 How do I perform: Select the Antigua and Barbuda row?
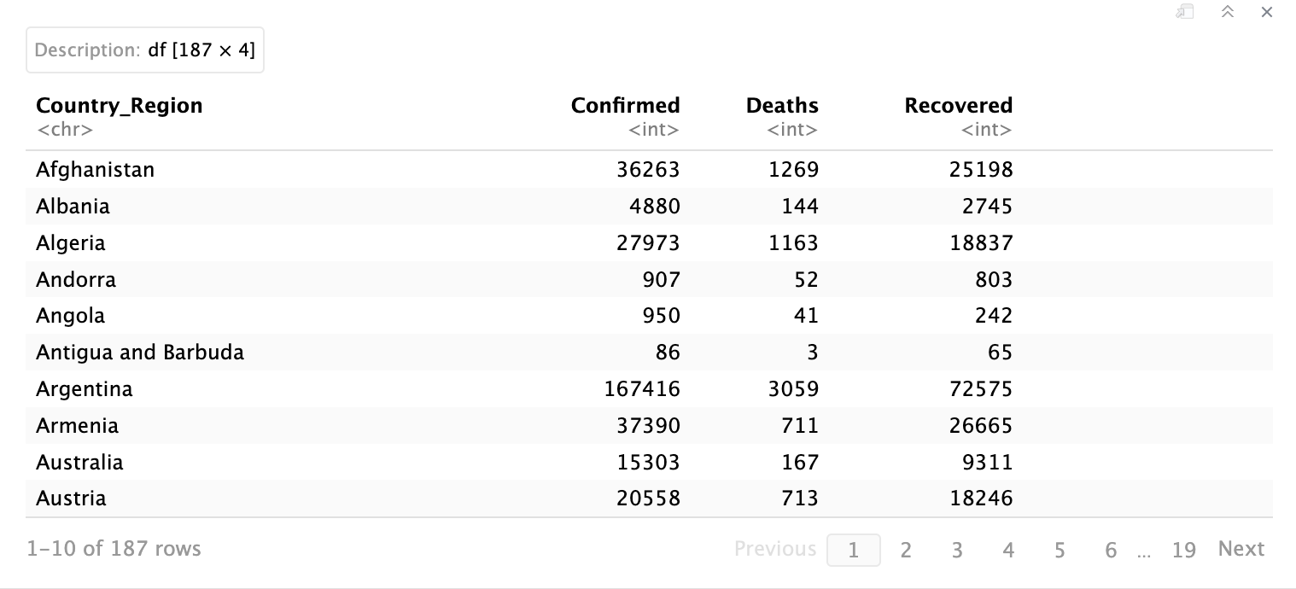(140, 353)
